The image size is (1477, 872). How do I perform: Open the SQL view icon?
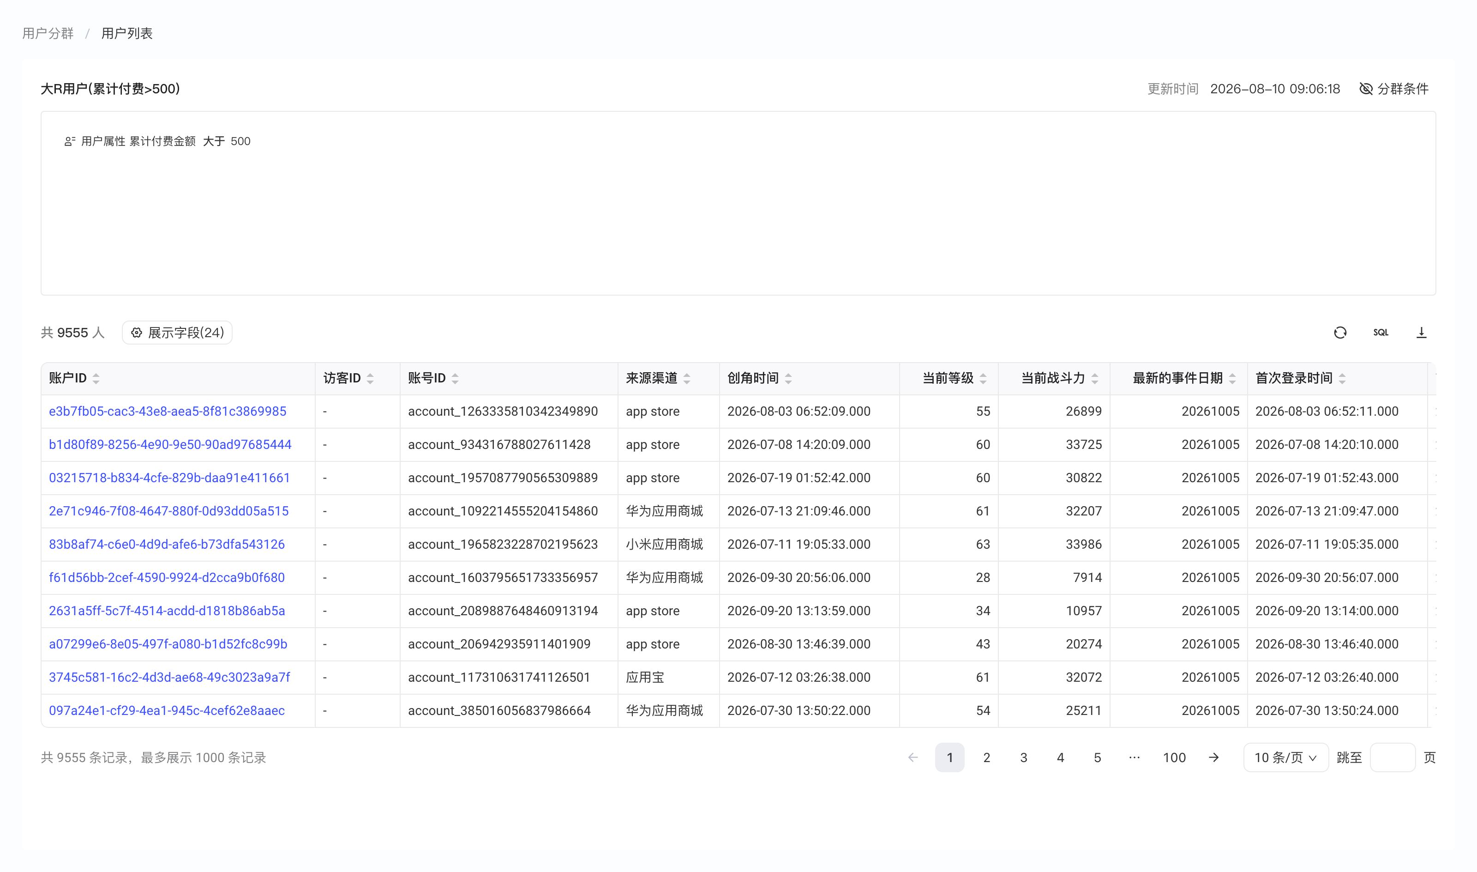[x=1381, y=333]
